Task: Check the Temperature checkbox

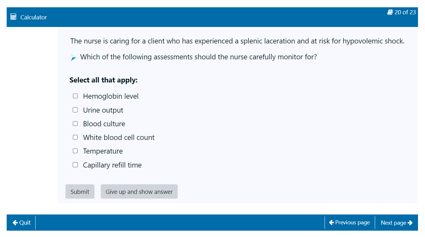Action: click(x=75, y=151)
